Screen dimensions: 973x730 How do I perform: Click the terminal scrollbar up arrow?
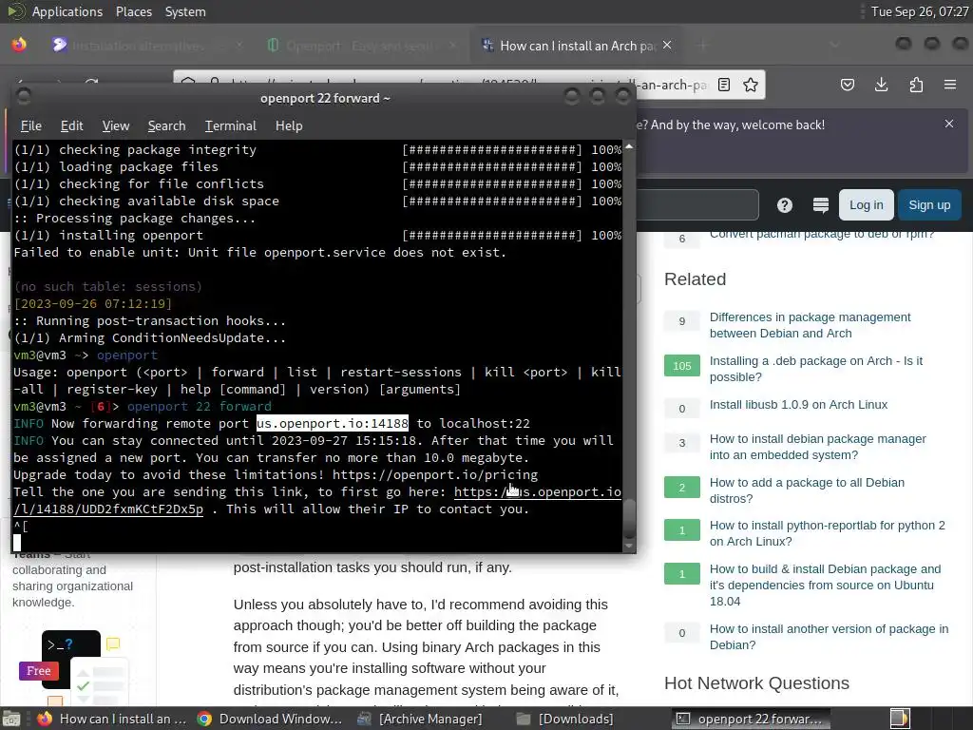coord(629,147)
